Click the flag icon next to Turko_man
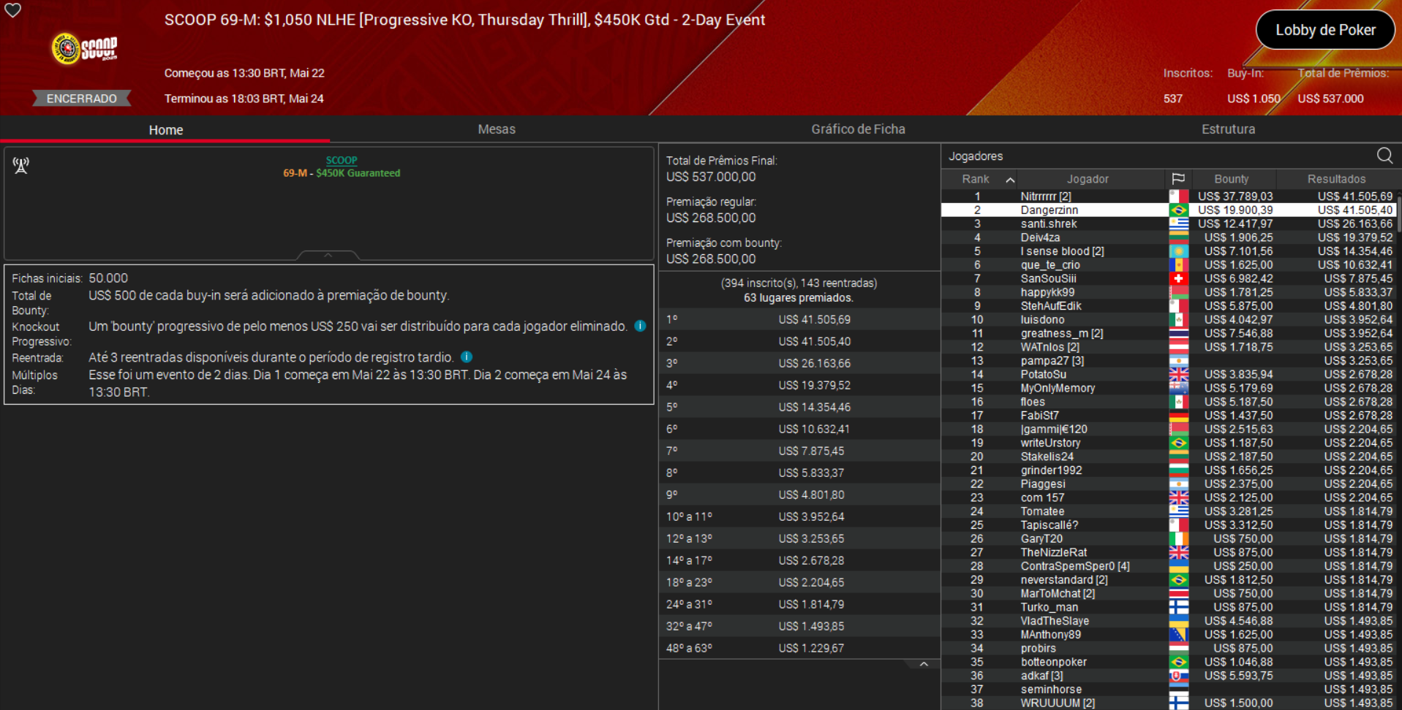The image size is (1402, 710). point(1178,608)
